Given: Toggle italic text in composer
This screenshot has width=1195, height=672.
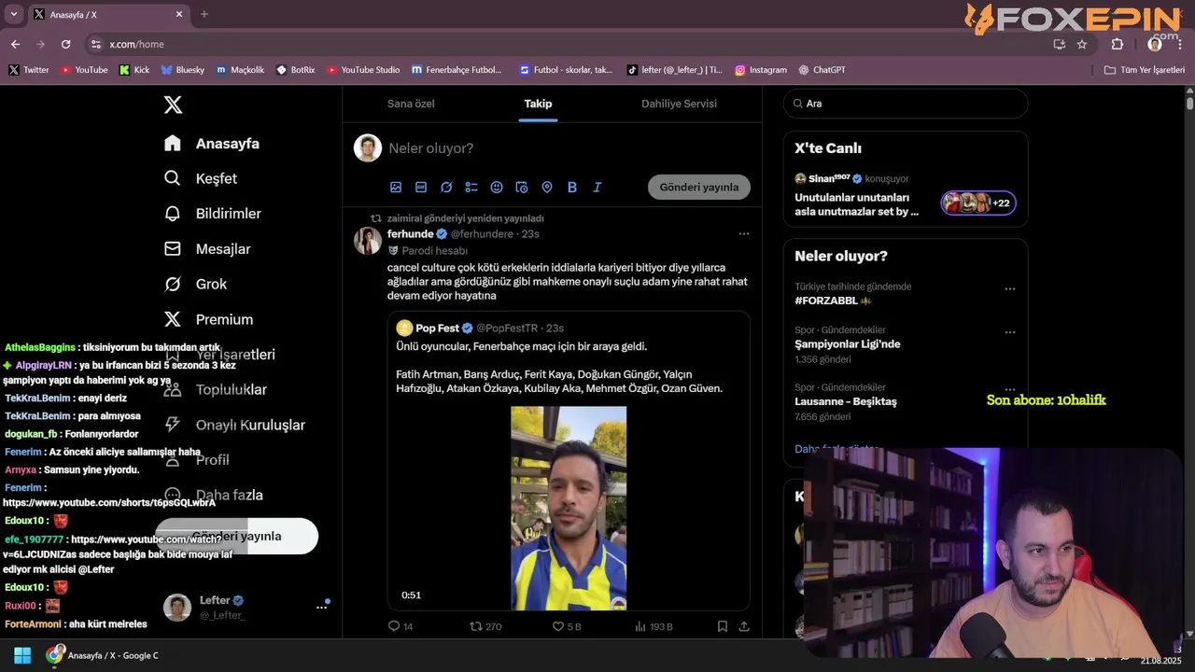Looking at the screenshot, I should (x=597, y=188).
